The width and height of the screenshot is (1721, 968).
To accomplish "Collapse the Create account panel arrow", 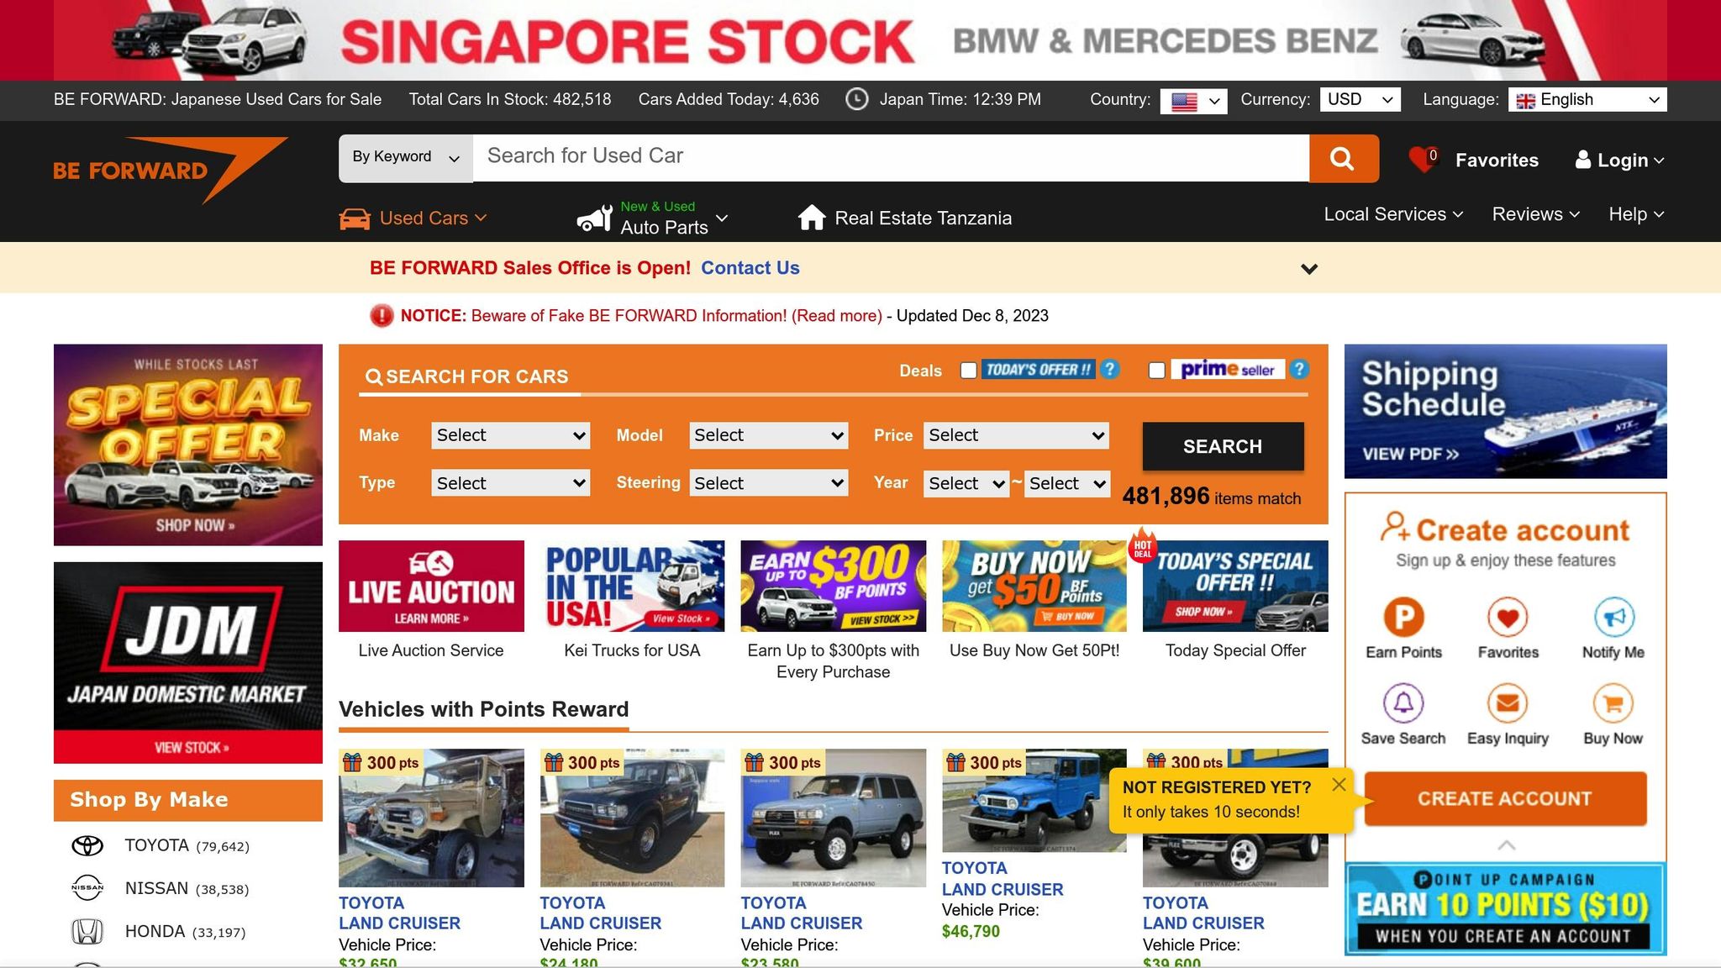I will click(1507, 844).
